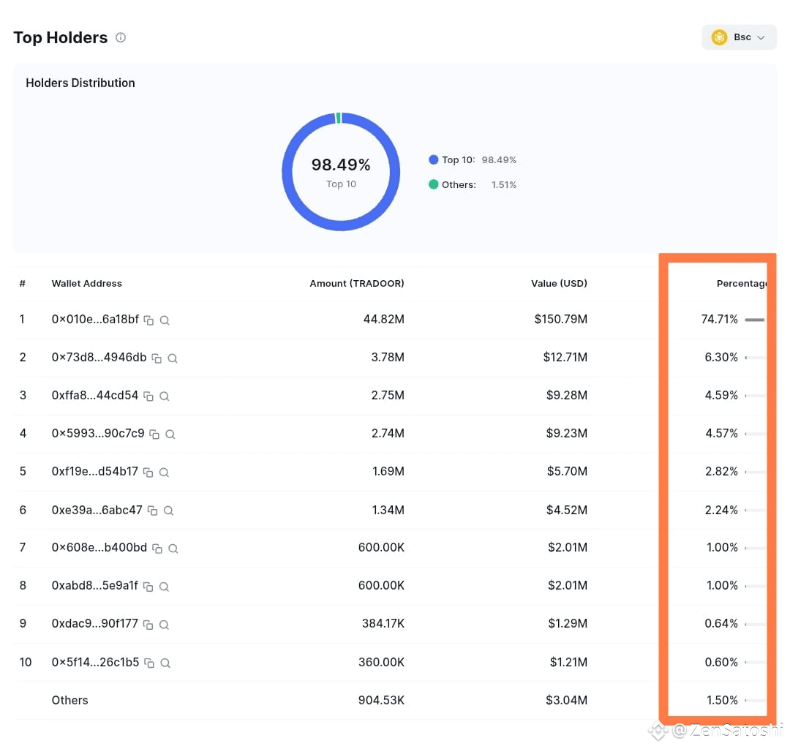790x749 pixels.
Task: Select the 44.82M amount cell
Action: 384,319
